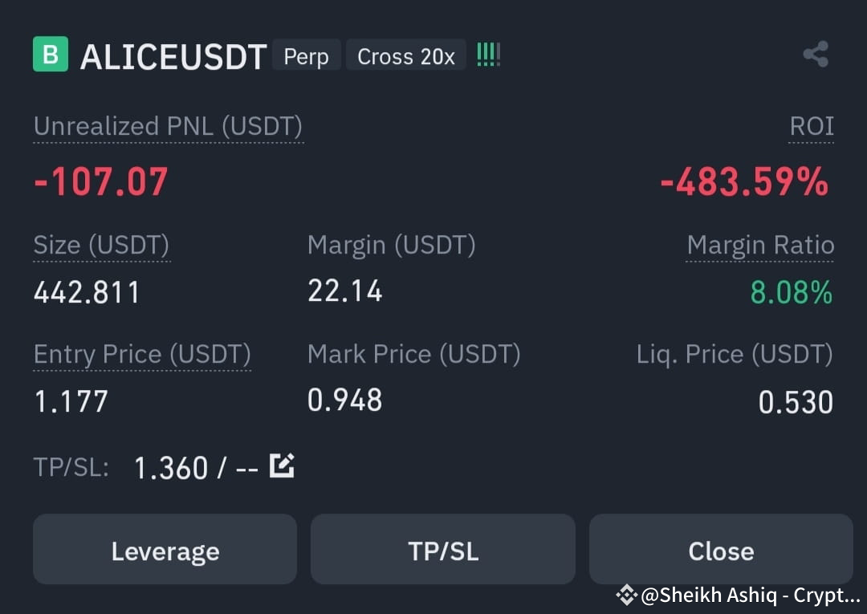Edit TP/SL via the pencil icon

coord(282,466)
